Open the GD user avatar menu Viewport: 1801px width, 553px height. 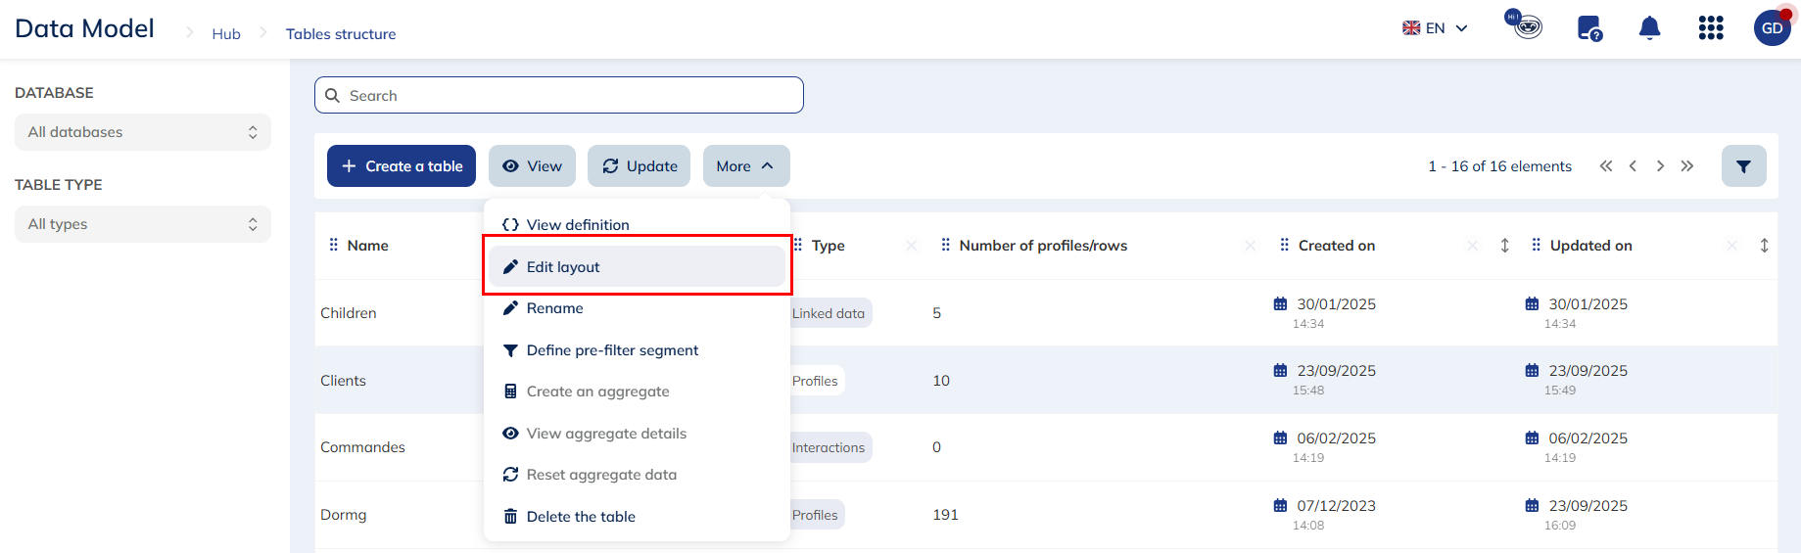1772,28
